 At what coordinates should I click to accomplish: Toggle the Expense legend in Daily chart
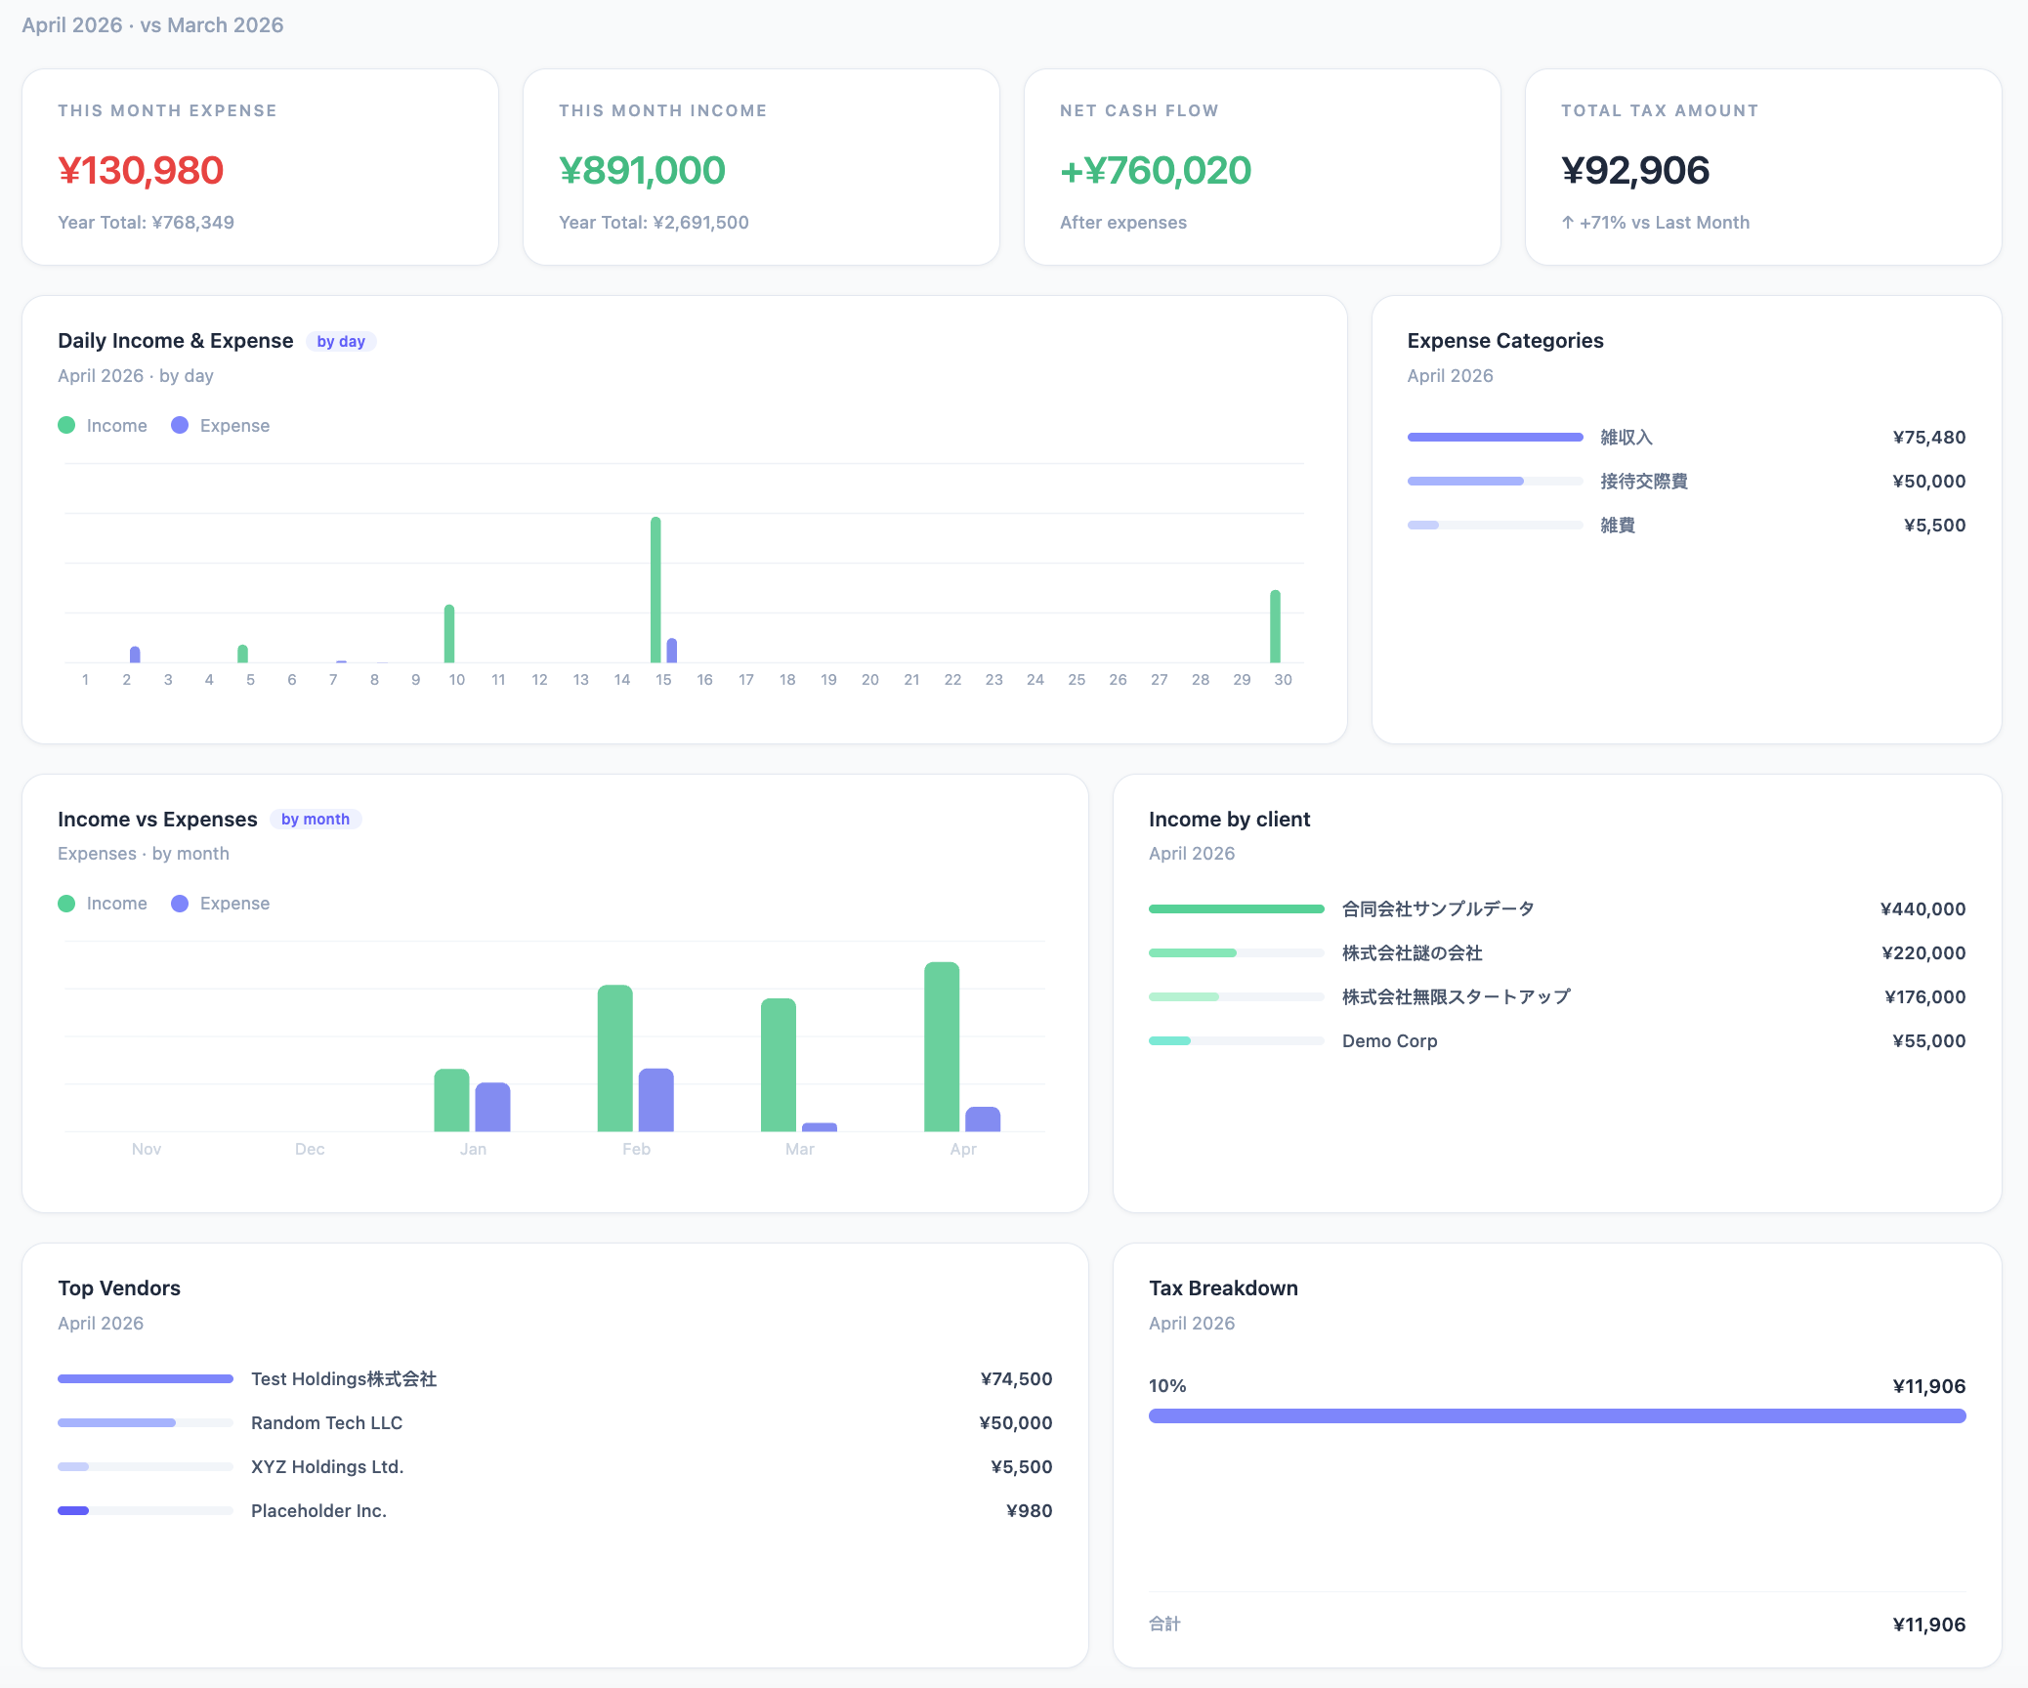221,425
